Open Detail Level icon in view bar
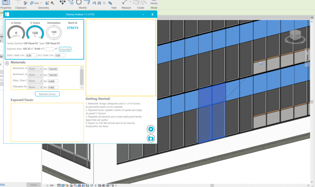 pos(59,185)
